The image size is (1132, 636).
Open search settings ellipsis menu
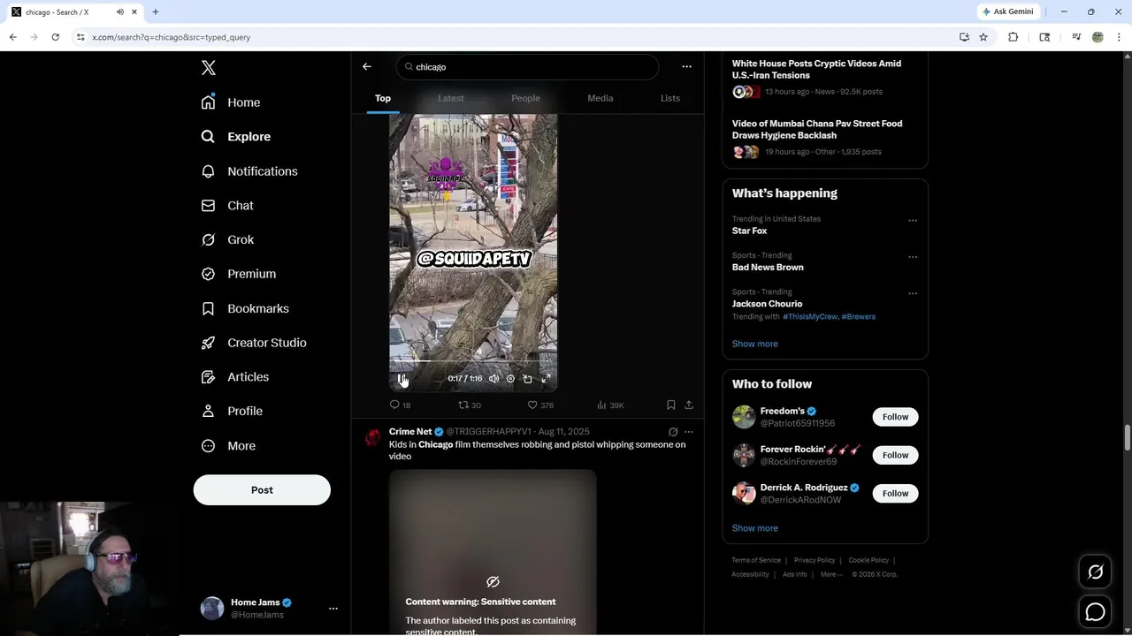(x=686, y=66)
